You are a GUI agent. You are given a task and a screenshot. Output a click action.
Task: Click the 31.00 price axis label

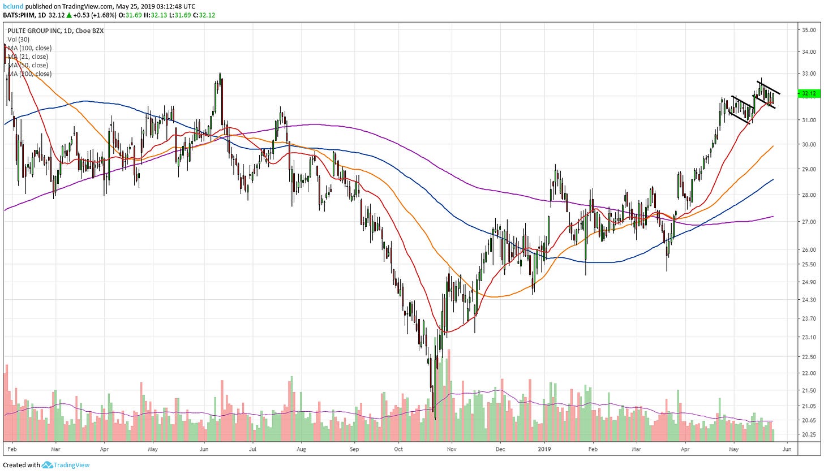(x=808, y=120)
